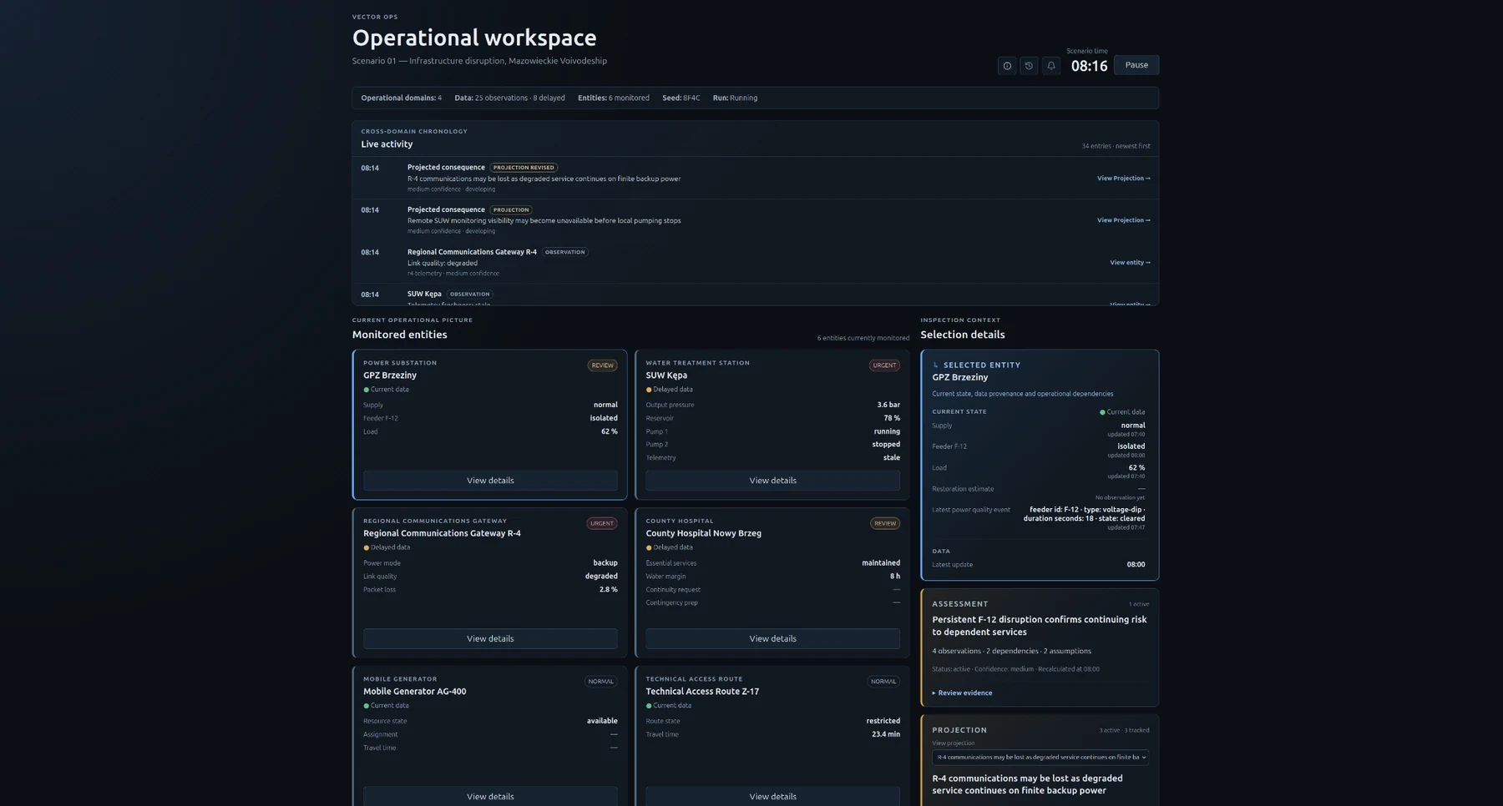
Task: Click 'Data: 25 observations · 8 delayed' entry
Action: (509, 98)
